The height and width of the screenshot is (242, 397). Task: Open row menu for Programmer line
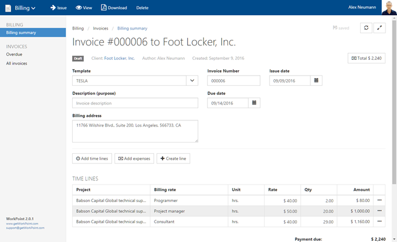(x=379, y=200)
